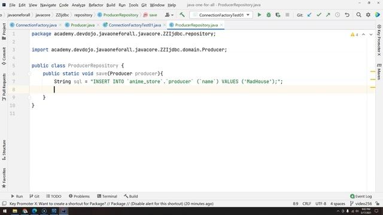383x215 pixels.
Task: Open video256 Git branch popup
Action: tap(361, 204)
